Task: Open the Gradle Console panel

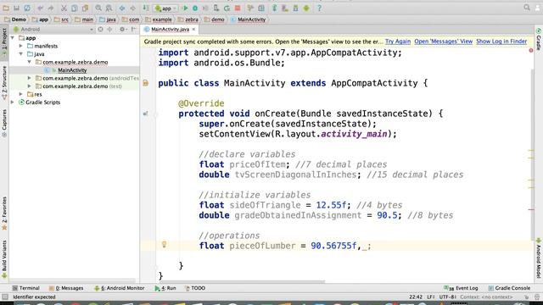Action: pyautogui.click(x=509, y=288)
